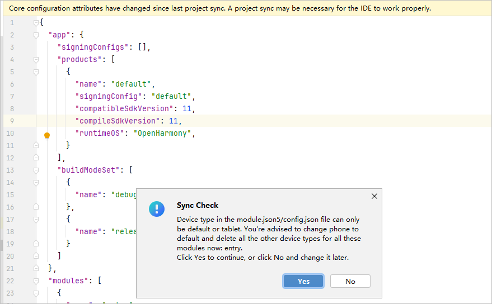Click the blue exclamation icon in dialog
Screen dimensions: 492x304
point(157,209)
